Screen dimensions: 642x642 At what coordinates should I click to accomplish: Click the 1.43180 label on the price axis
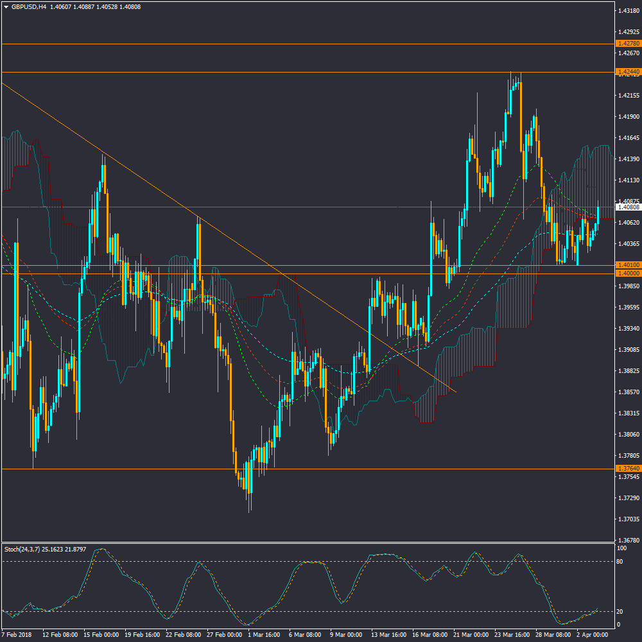coord(627,11)
